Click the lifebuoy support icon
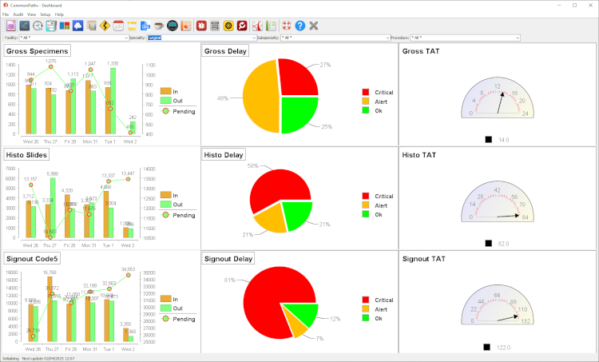 [286, 26]
